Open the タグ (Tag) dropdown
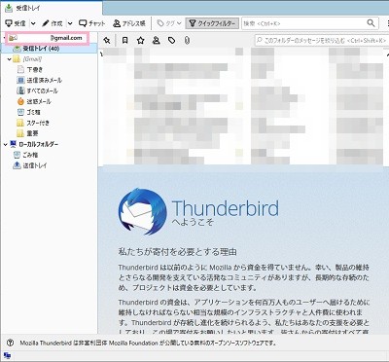 click(x=169, y=23)
